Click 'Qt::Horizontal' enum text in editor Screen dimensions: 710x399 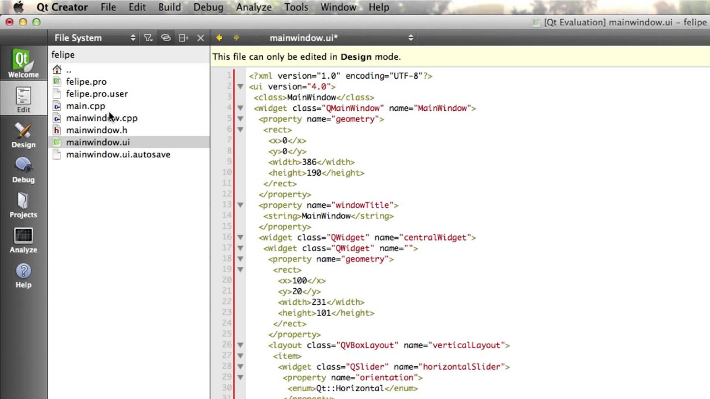[350, 388]
